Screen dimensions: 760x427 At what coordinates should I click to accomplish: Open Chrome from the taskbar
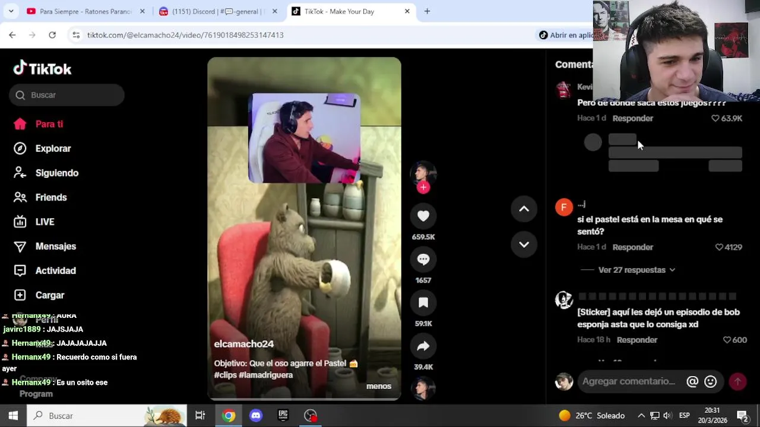click(229, 416)
